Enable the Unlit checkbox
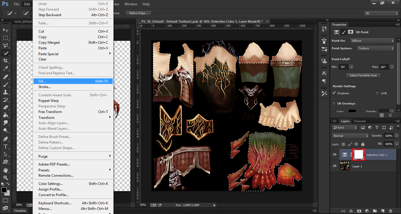401x214 pixels. [x=377, y=93]
